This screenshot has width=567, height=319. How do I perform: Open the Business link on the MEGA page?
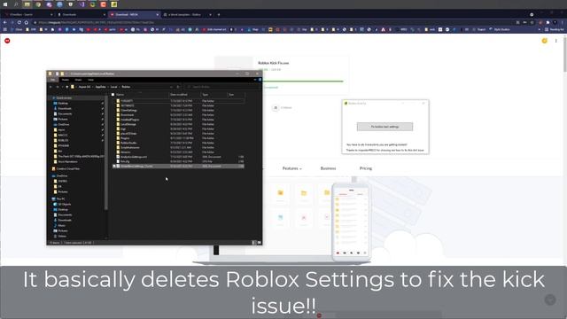point(328,168)
